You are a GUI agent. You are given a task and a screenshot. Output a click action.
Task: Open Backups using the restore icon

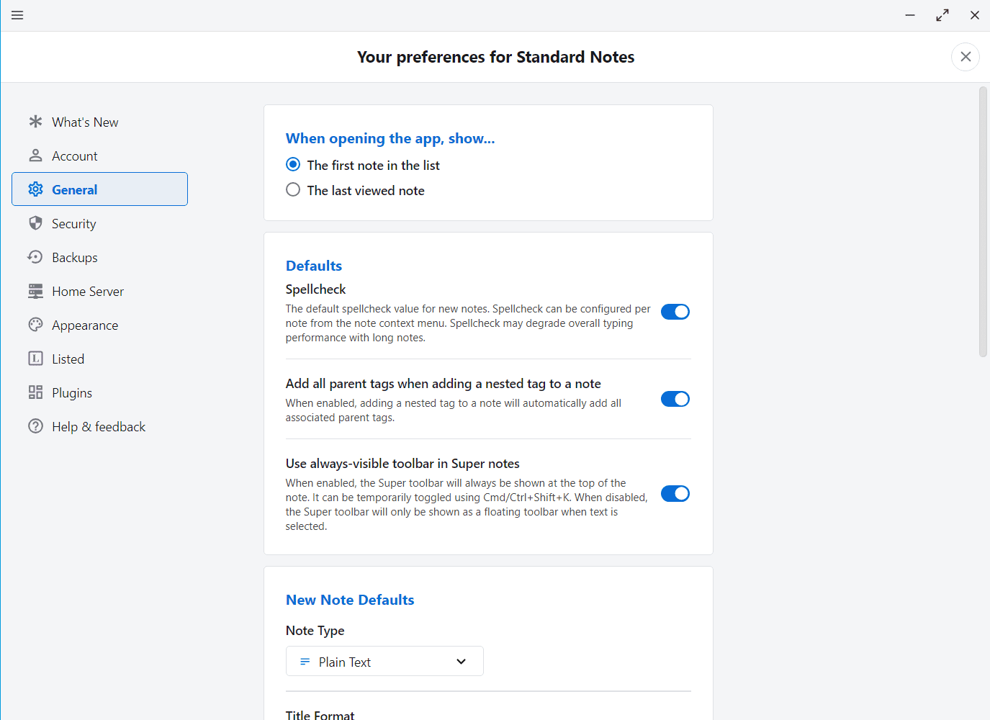35,257
